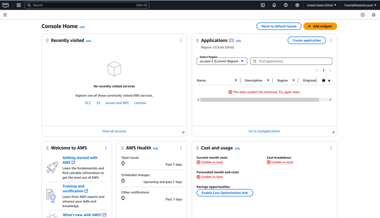Grab the Applications widget drag handle

pos(197,41)
